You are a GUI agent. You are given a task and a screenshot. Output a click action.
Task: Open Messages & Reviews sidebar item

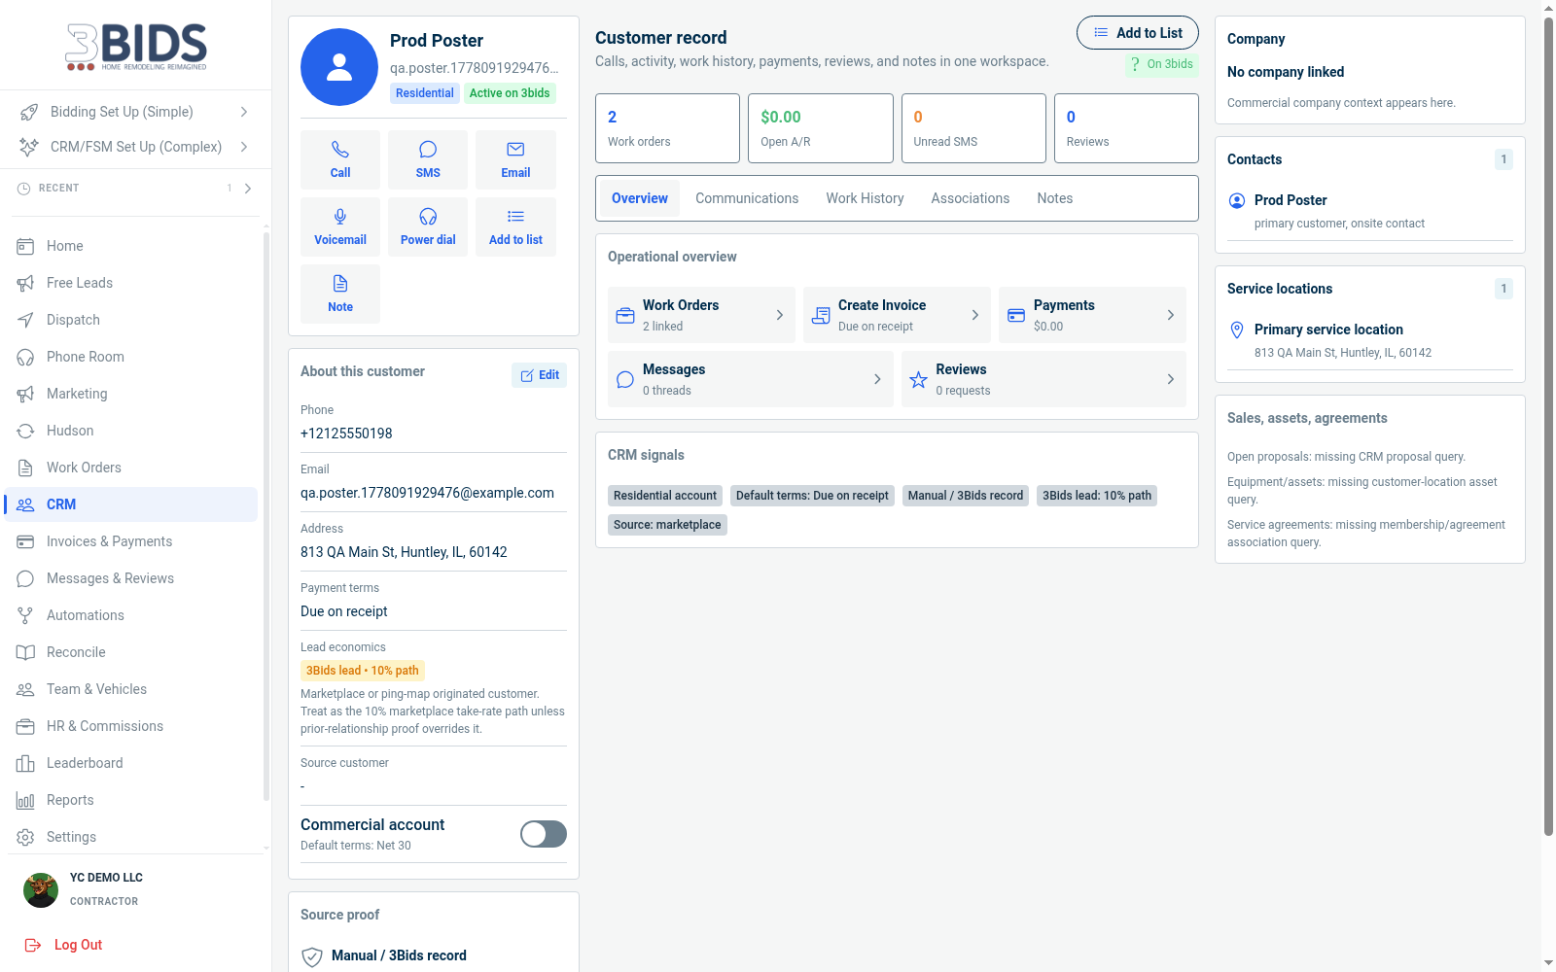(x=131, y=578)
